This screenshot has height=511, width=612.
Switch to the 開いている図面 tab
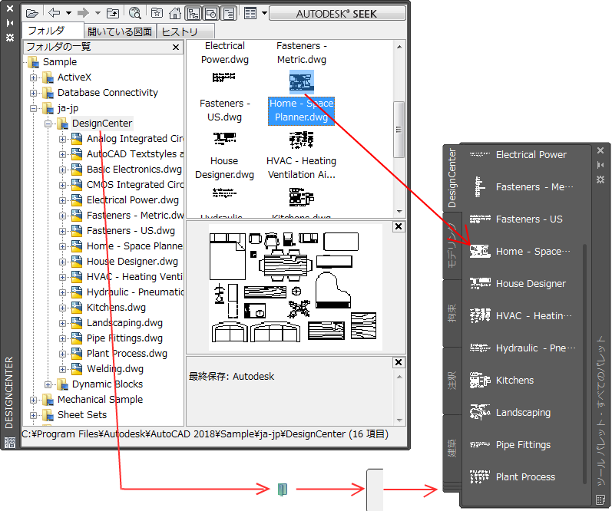click(x=120, y=31)
